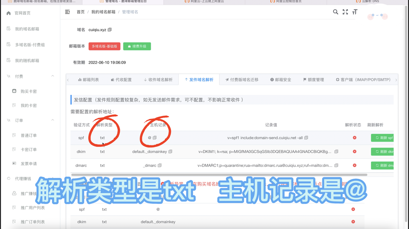
Task: Copy domain name cuiqiu.xyz icon
Action: click(110, 30)
